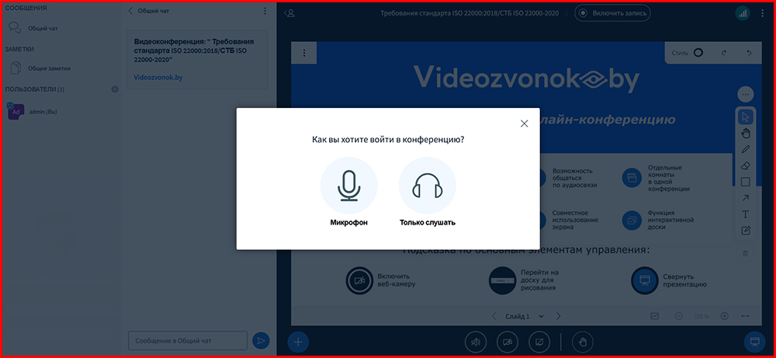Redo the last whiteboard action
Image resolution: width=776 pixels, height=358 pixels.
point(724,53)
